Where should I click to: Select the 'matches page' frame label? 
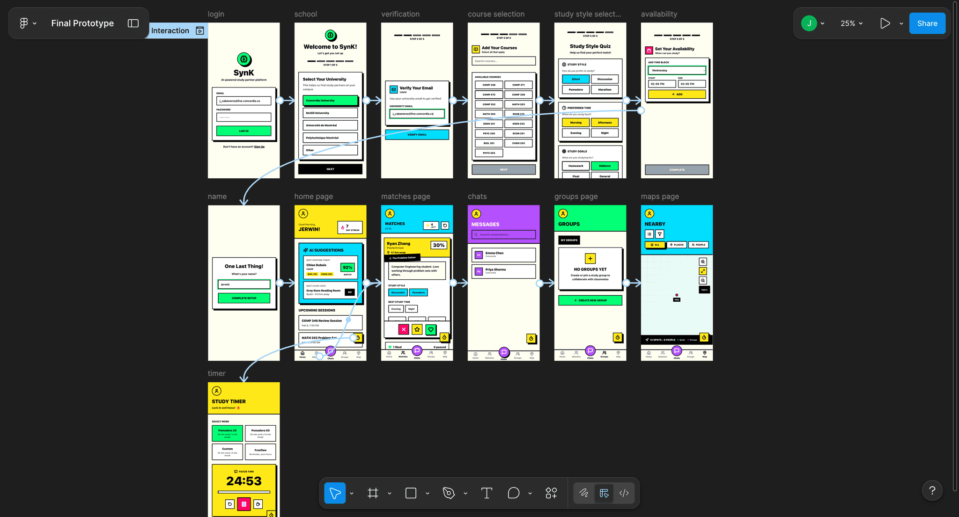click(x=406, y=197)
